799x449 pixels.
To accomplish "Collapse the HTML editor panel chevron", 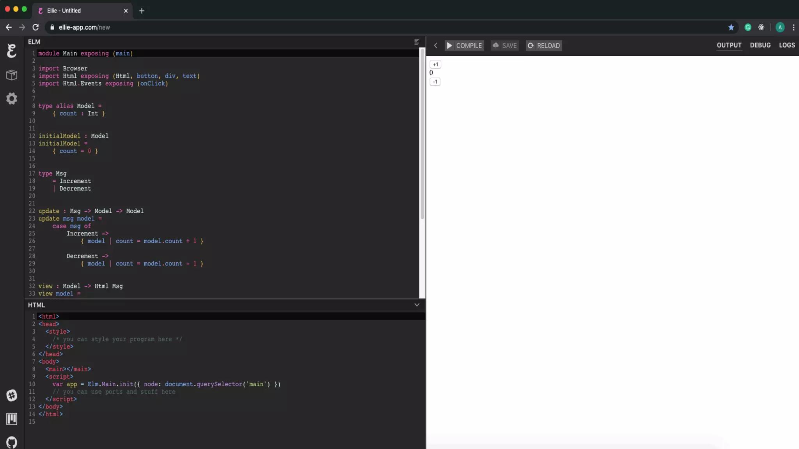I will (x=417, y=305).
